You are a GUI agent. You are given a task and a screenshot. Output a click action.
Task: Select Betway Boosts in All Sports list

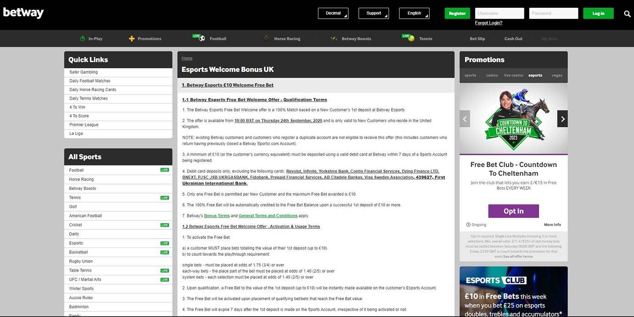click(x=118, y=188)
